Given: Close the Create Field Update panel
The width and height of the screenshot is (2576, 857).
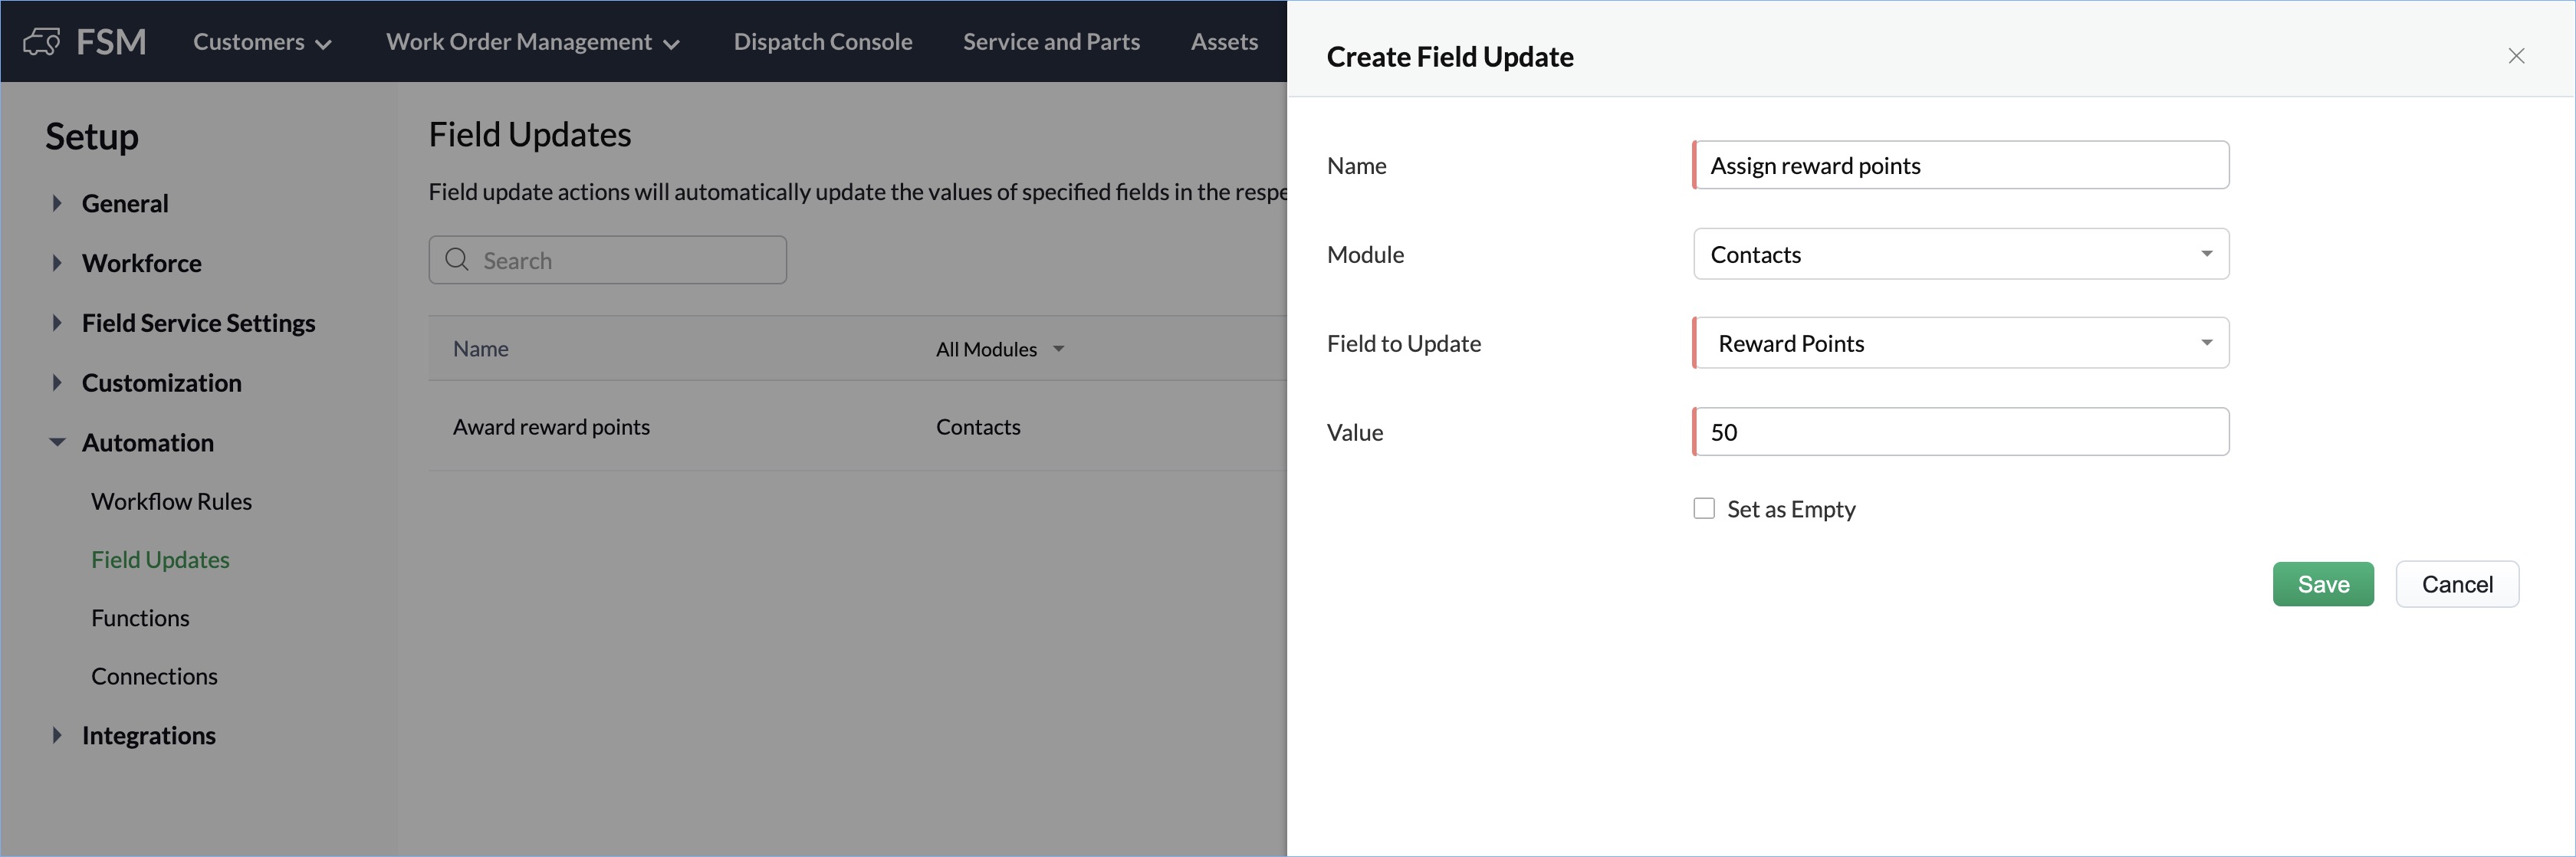Looking at the screenshot, I should tap(2516, 56).
